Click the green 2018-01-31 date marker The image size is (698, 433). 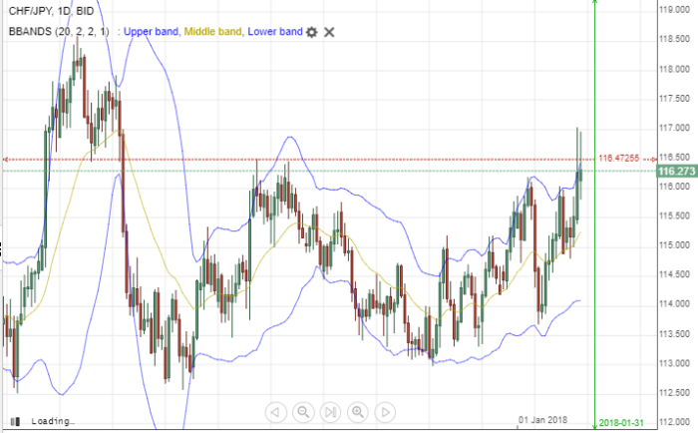pos(621,423)
